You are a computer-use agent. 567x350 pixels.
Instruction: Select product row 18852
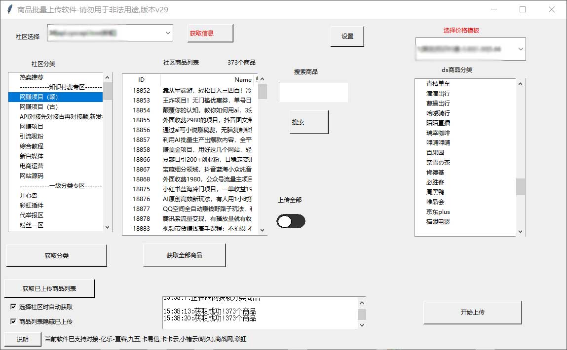pos(190,90)
